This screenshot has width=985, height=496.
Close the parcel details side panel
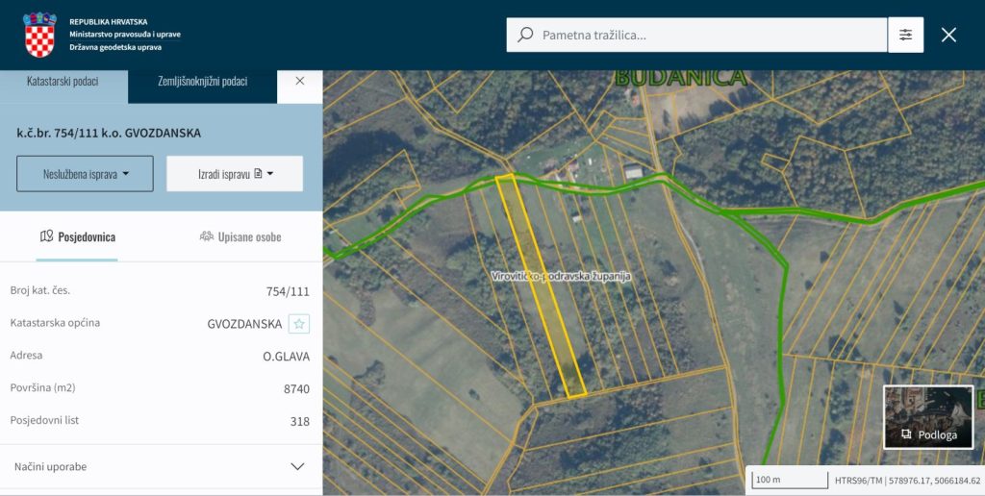300,81
